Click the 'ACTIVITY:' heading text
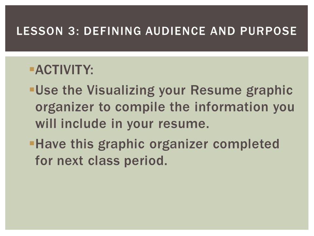The height and width of the screenshot is (236, 314). [x=64, y=70]
